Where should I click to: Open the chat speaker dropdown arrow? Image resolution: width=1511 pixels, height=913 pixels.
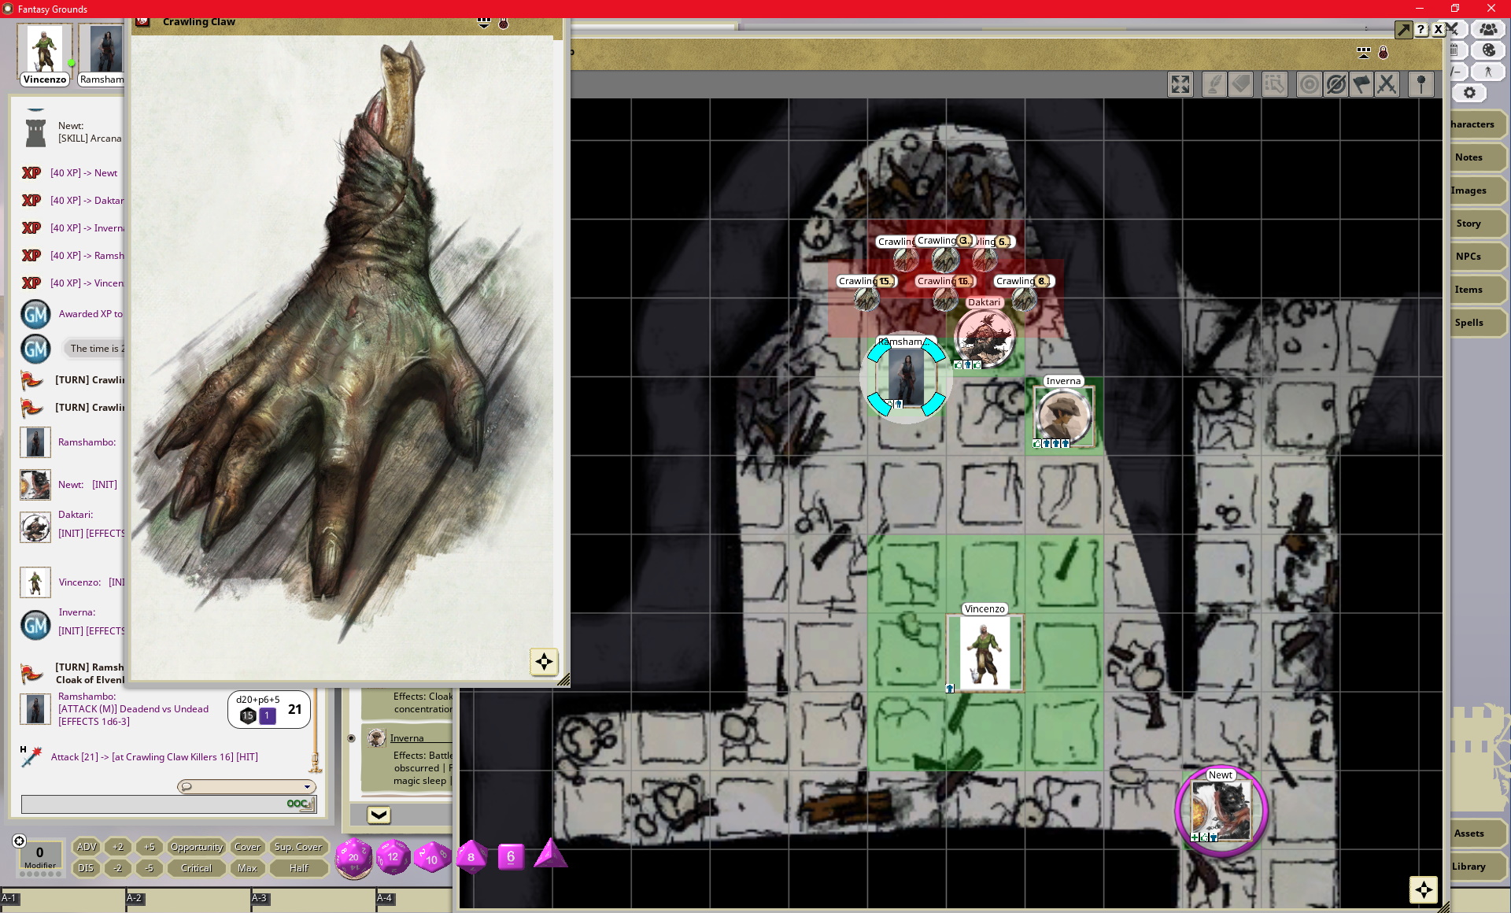[x=307, y=786]
